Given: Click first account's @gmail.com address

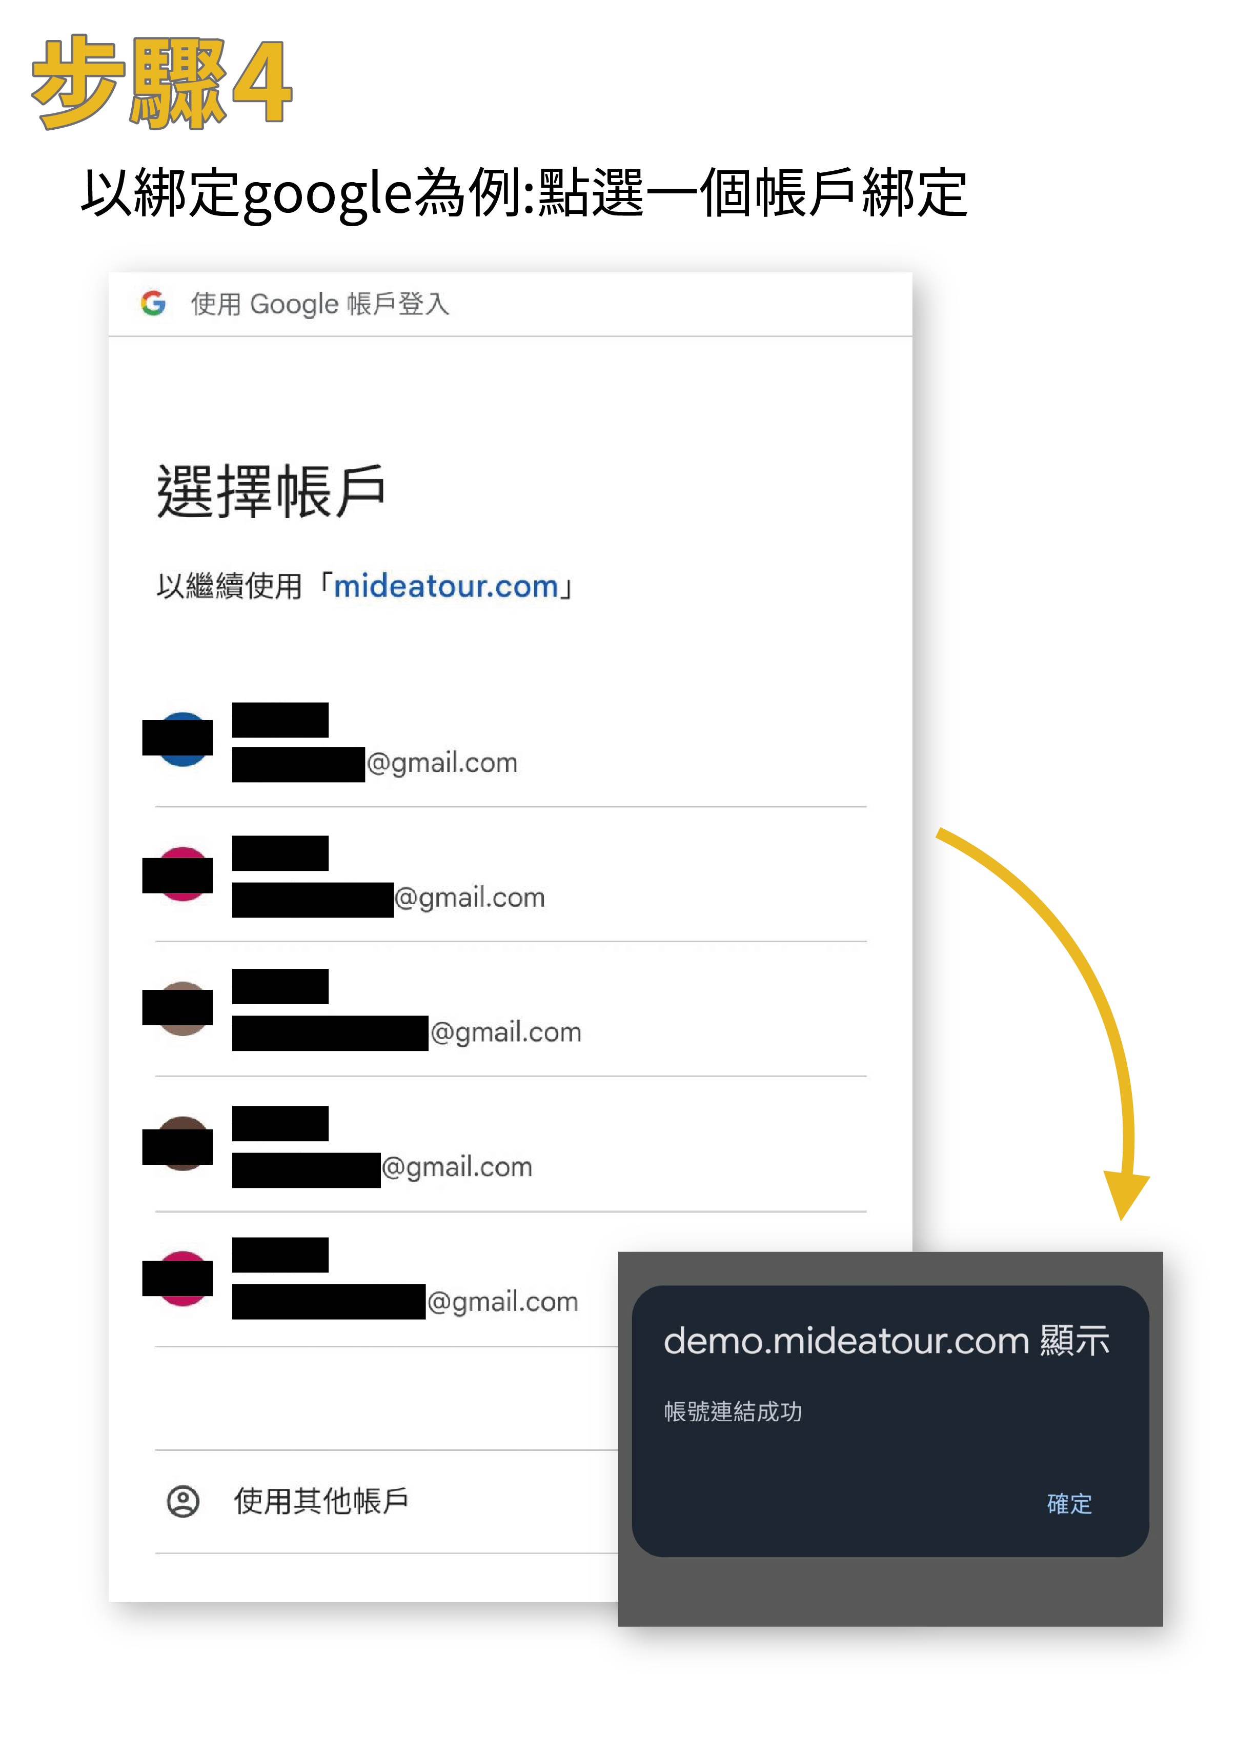Looking at the screenshot, I should [442, 763].
